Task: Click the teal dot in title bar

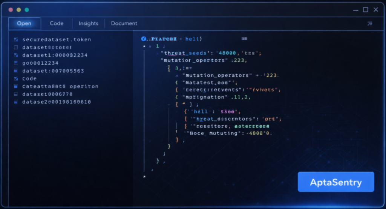Action: click(27, 10)
